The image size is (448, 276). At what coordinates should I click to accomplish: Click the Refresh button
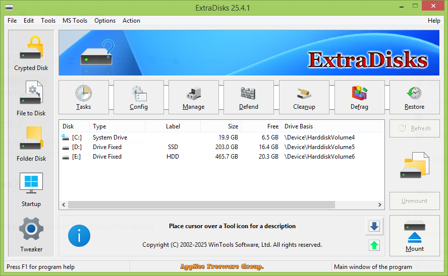tap(415, 128)
